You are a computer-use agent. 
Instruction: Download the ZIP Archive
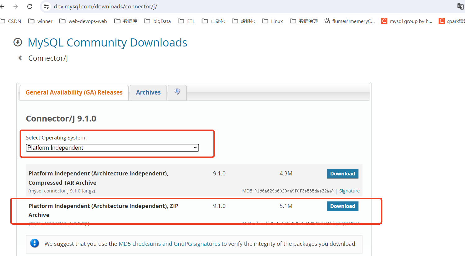(343, 206)
